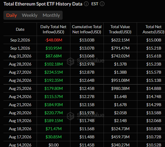Screen dimensions: 165x147
Task: Click the $15.61B net assets cell
Action: point(154,56)
